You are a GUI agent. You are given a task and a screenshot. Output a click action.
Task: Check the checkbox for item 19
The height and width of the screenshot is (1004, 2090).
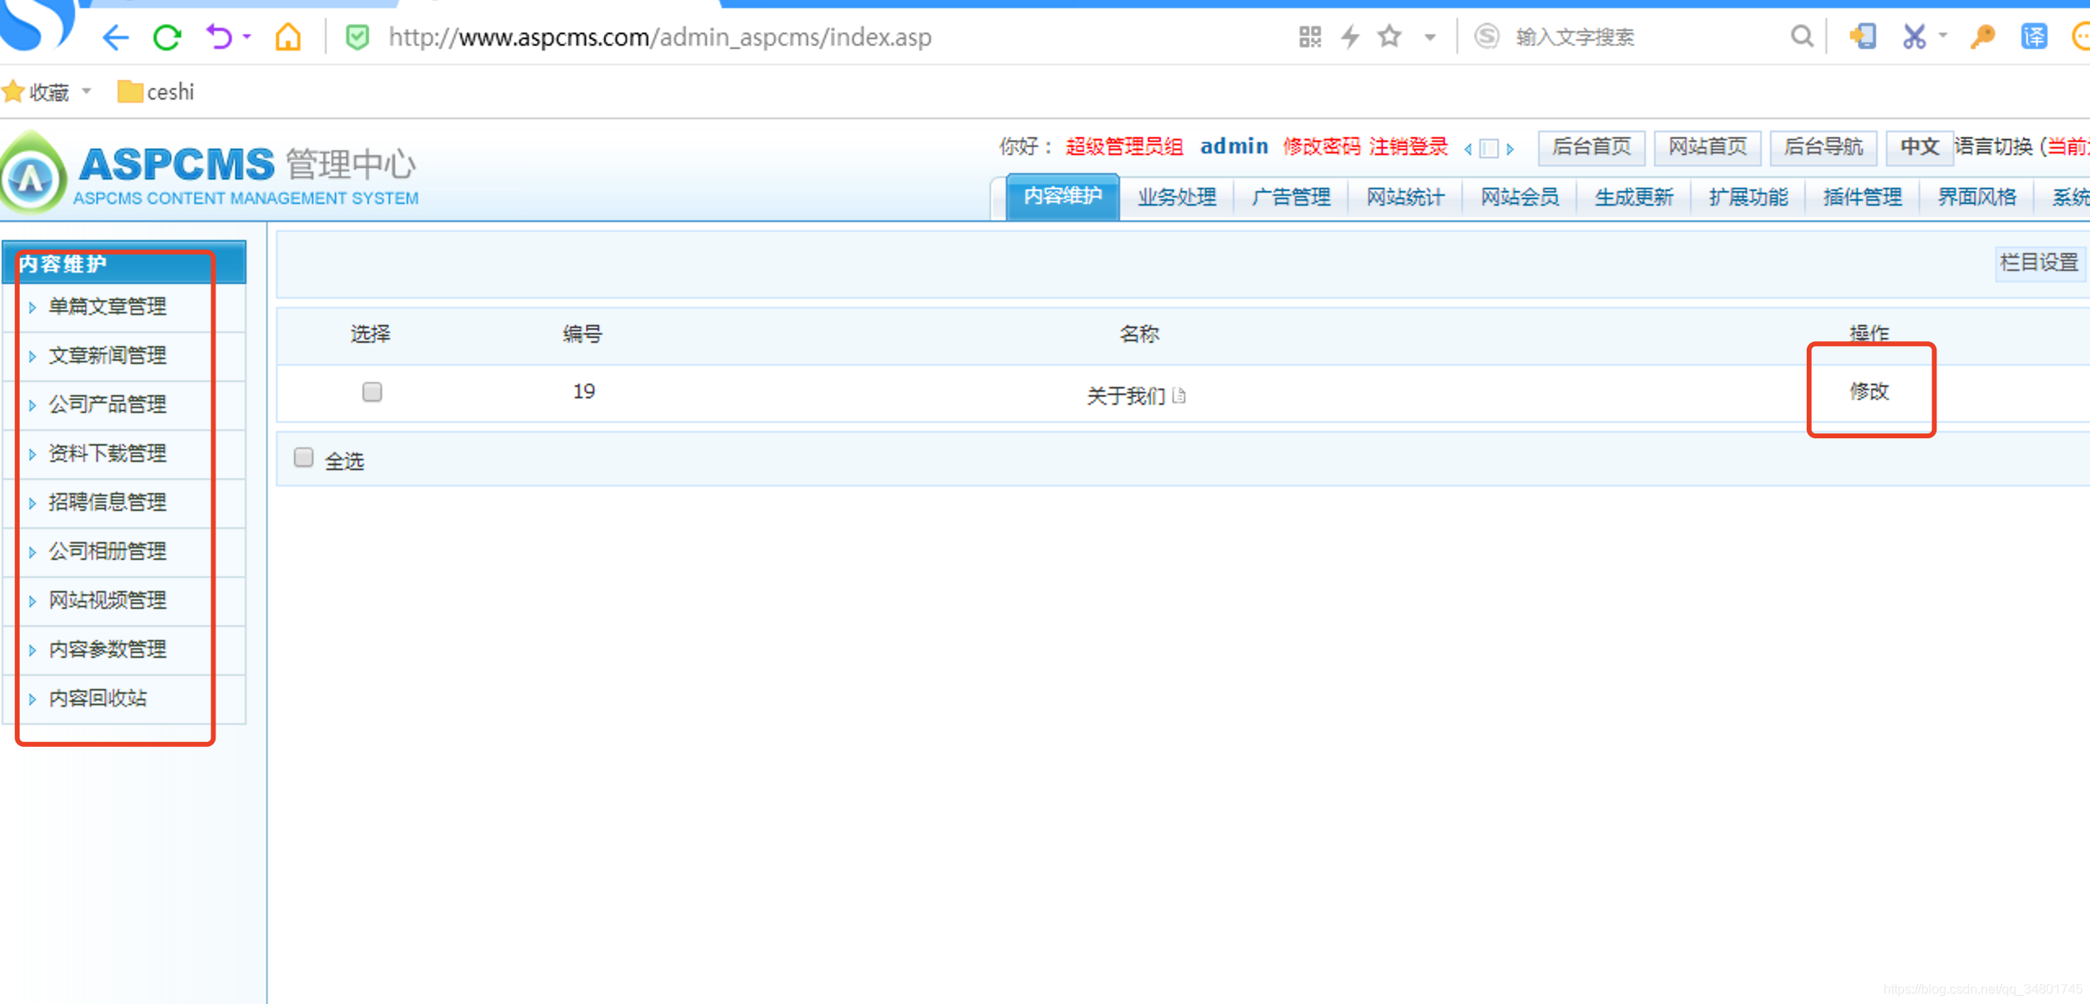[371, 392]
